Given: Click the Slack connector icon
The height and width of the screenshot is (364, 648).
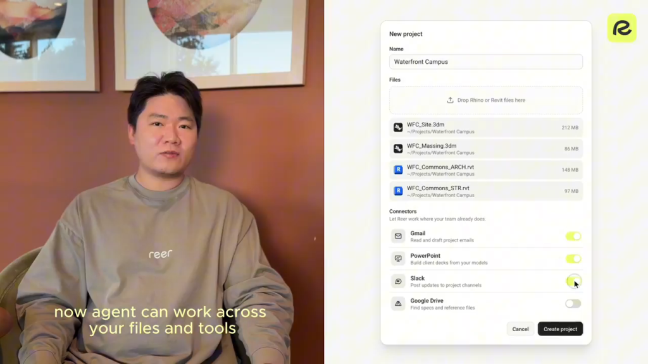Looking at the screenshot, I should pyautogui.click(x=398, y=281).
